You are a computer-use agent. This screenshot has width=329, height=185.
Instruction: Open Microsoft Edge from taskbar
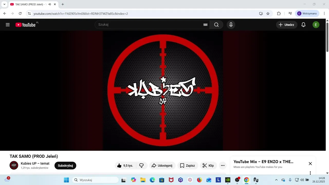click(x=152, y=180)
